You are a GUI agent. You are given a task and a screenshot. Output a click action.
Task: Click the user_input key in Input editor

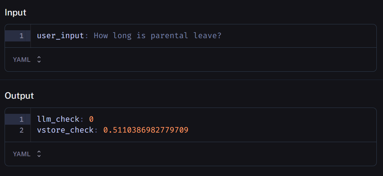pyautogui.click(x=60, y=36)
